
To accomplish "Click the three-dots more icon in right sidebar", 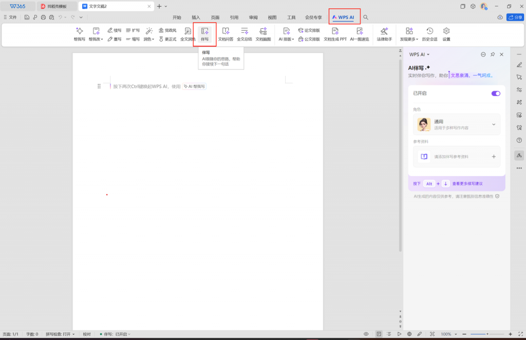I will pyautogui.click(x=519, y=168).
